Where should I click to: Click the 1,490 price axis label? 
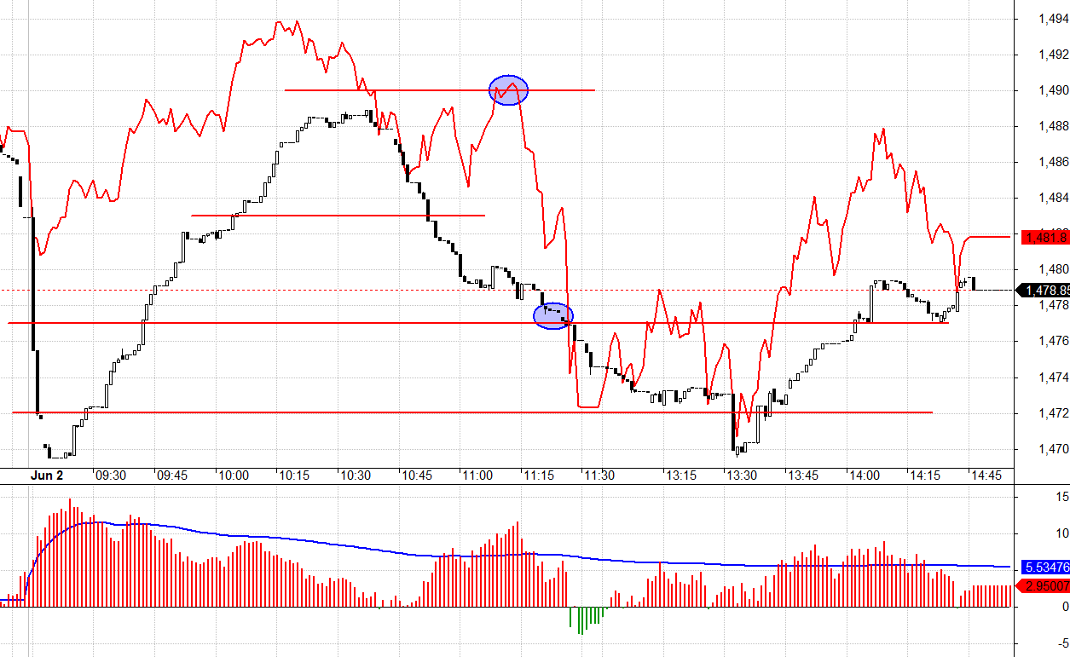1054,90
